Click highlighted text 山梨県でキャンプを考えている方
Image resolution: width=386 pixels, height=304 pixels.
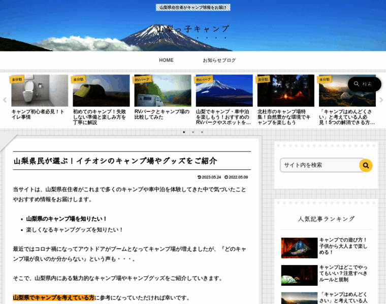[54, 297]
